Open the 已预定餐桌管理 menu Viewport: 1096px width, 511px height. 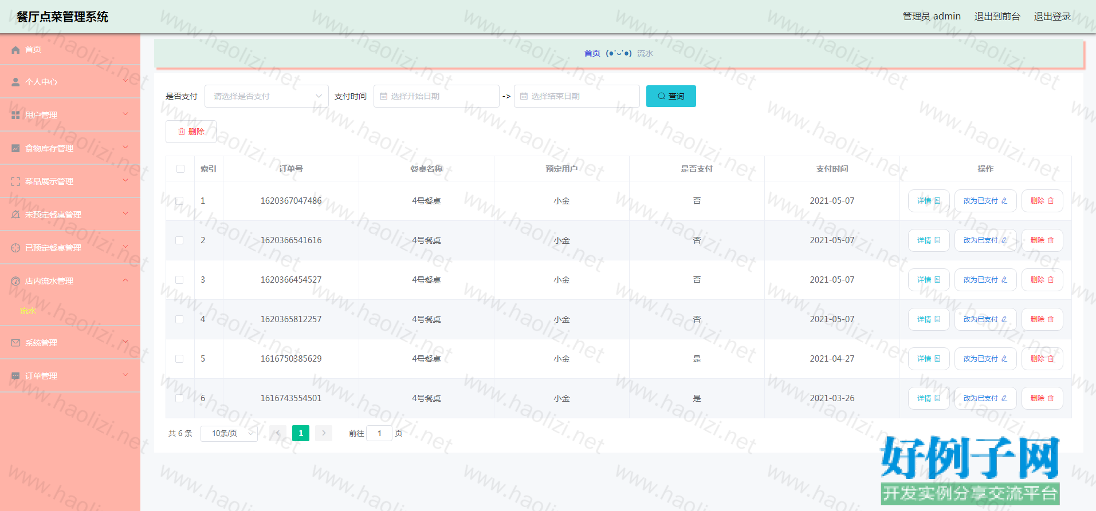pos(70,248)
